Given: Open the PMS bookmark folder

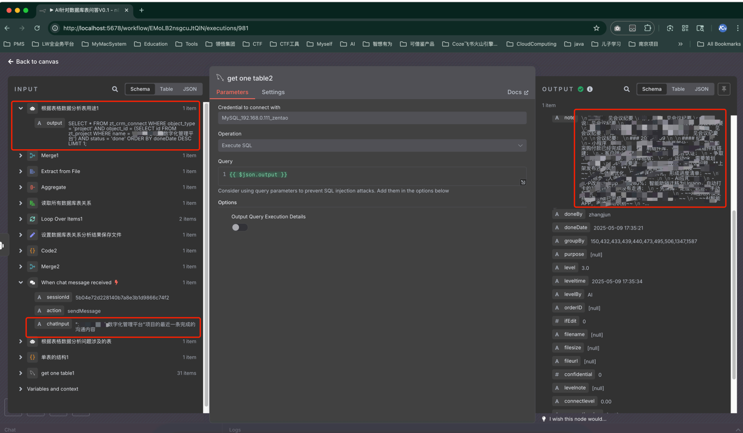Looking at the screenshot, I should click(14, 44).
